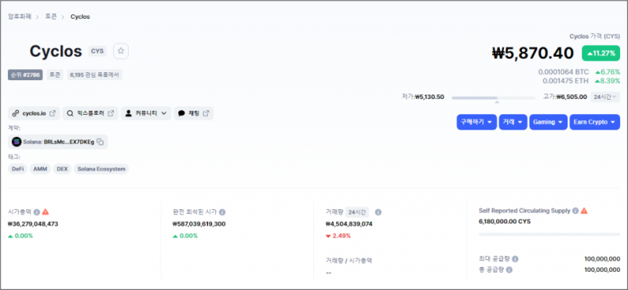
Task: Expand the 커뮤니티 dropdown
Action: pos(146,113)
